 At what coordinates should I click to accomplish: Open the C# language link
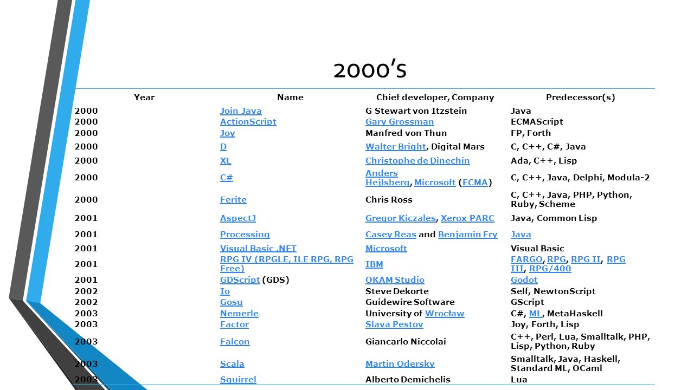[x=227, y=178]
